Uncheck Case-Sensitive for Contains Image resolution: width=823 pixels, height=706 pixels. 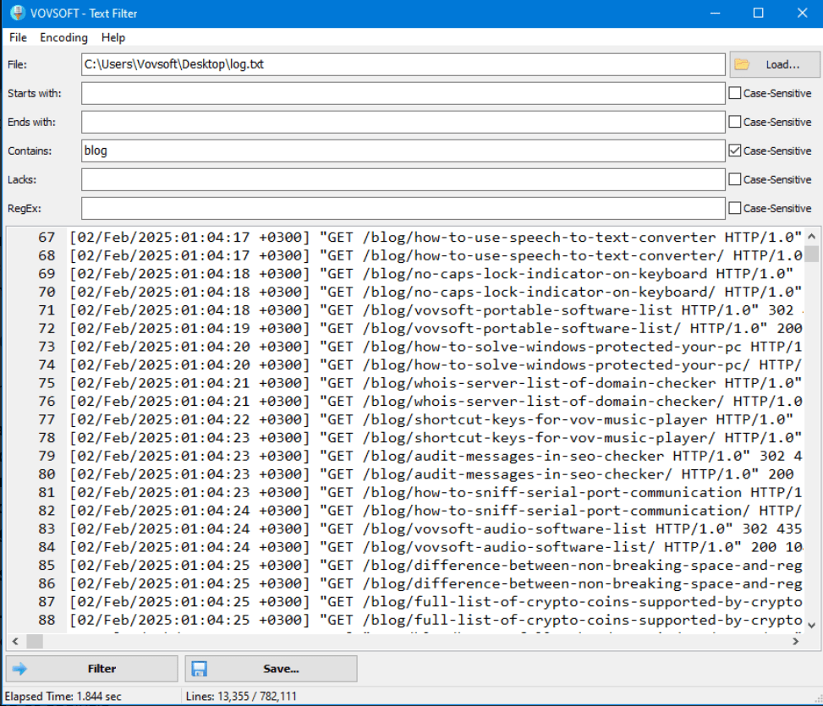(x=735, y=151)
